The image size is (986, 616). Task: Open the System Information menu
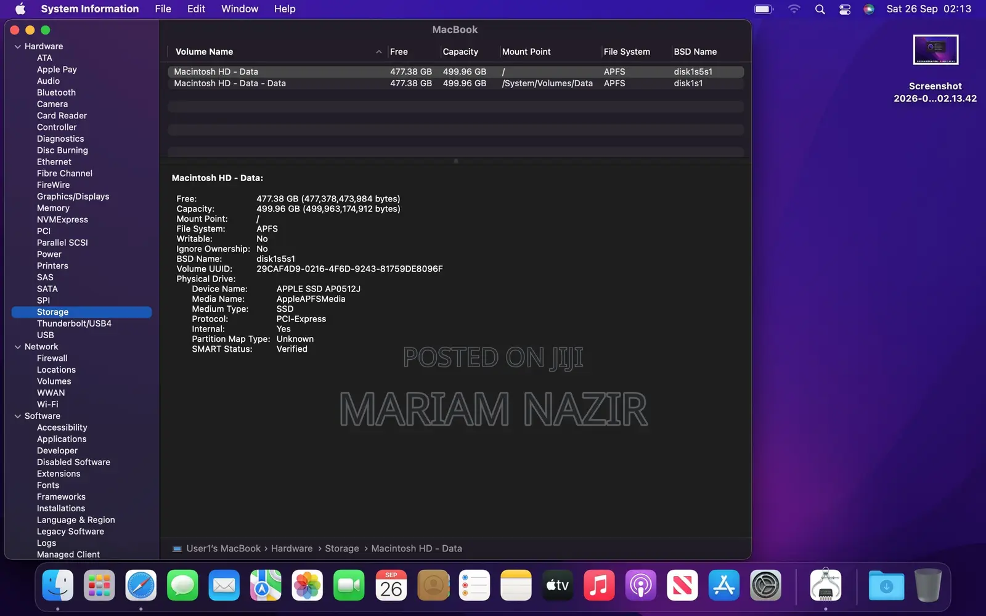coord(90,9)
